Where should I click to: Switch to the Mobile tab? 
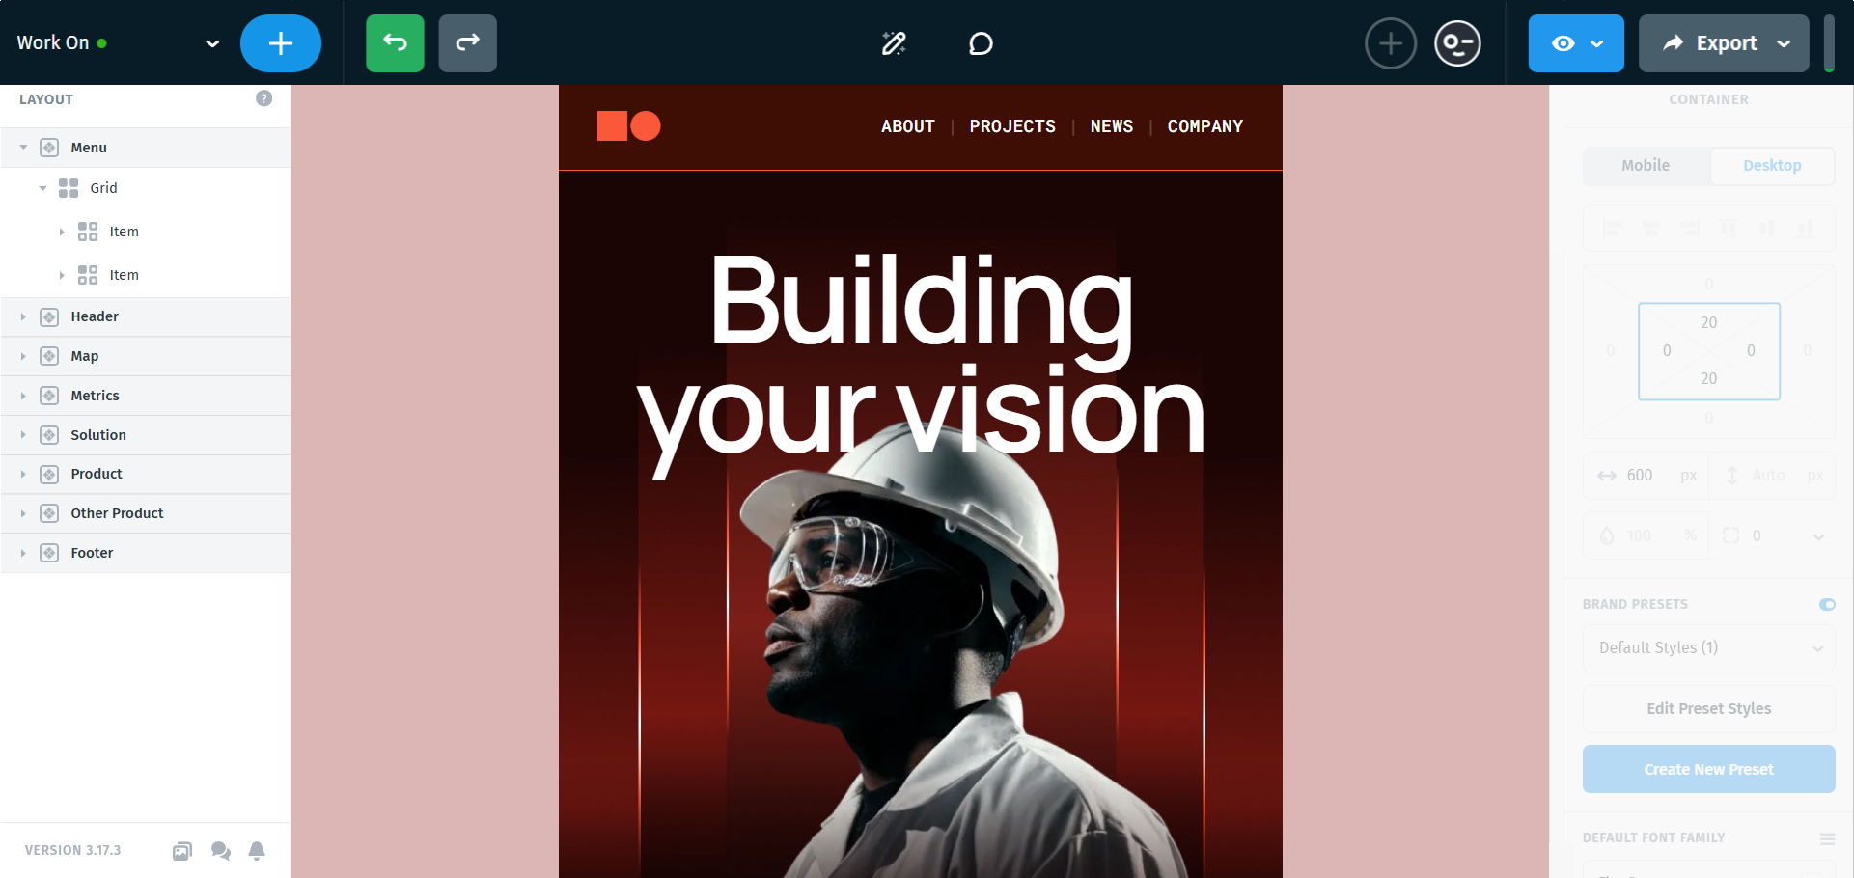coord(1646,165)
